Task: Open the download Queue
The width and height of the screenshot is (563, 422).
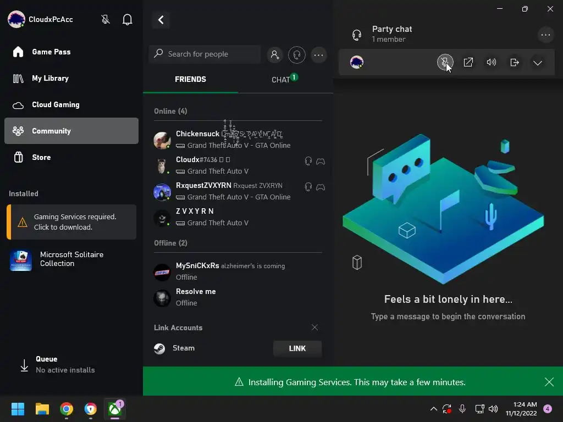Action: pos(71,364)
